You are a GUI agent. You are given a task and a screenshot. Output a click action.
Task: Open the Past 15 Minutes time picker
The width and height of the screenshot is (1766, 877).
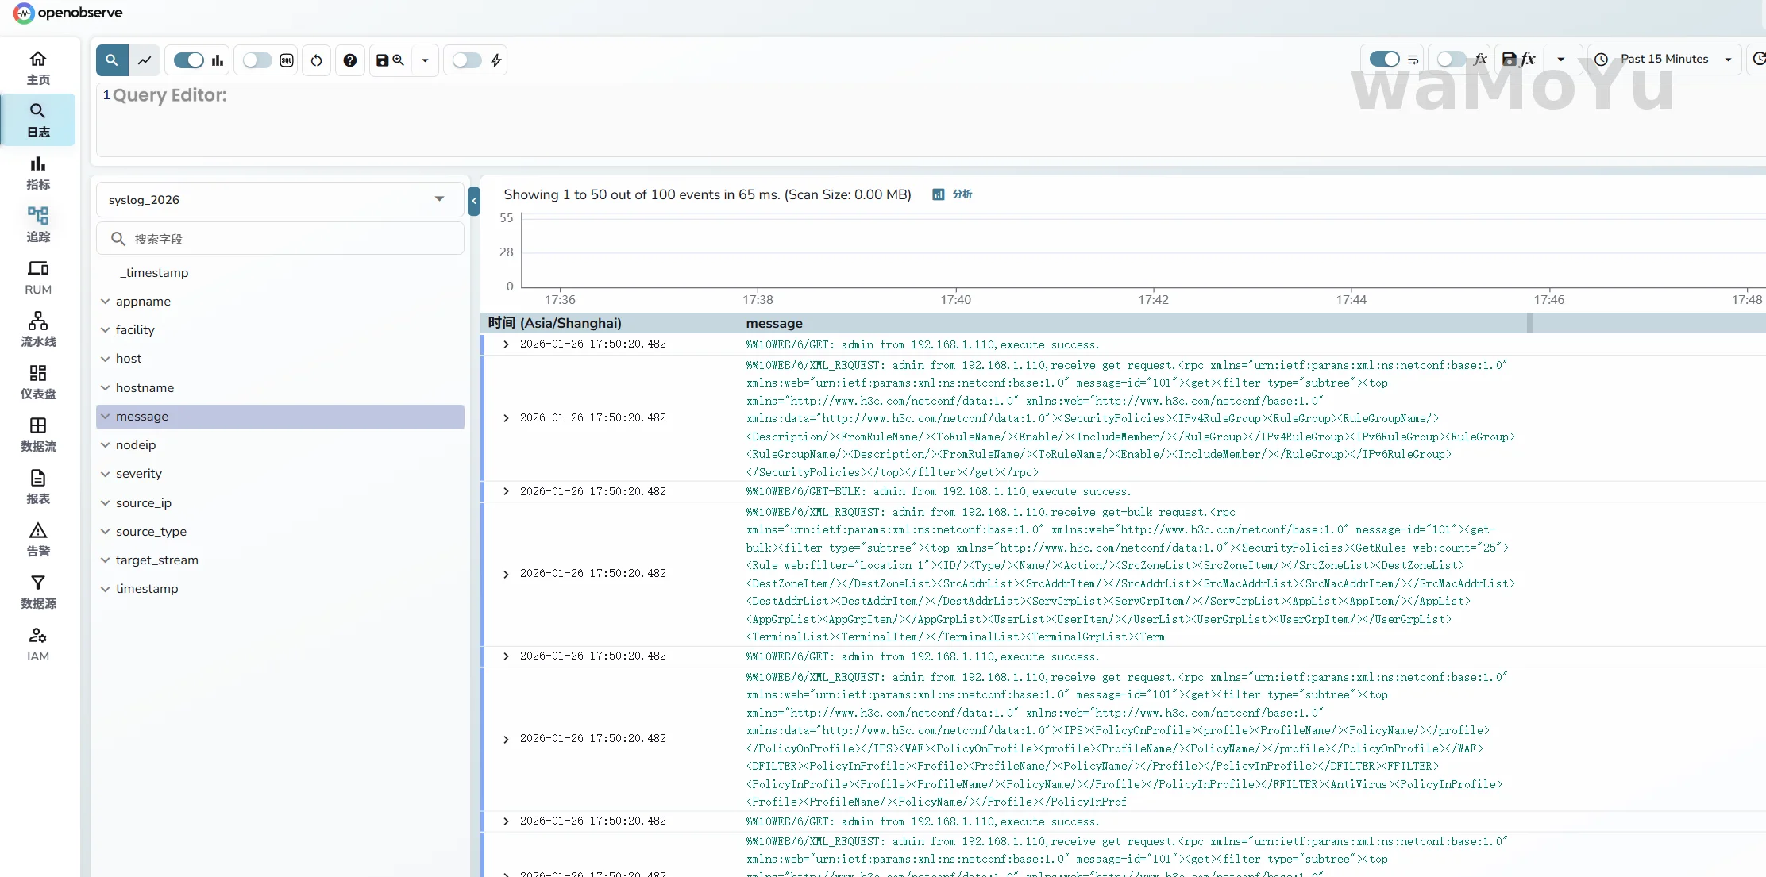click(1664, 60)
